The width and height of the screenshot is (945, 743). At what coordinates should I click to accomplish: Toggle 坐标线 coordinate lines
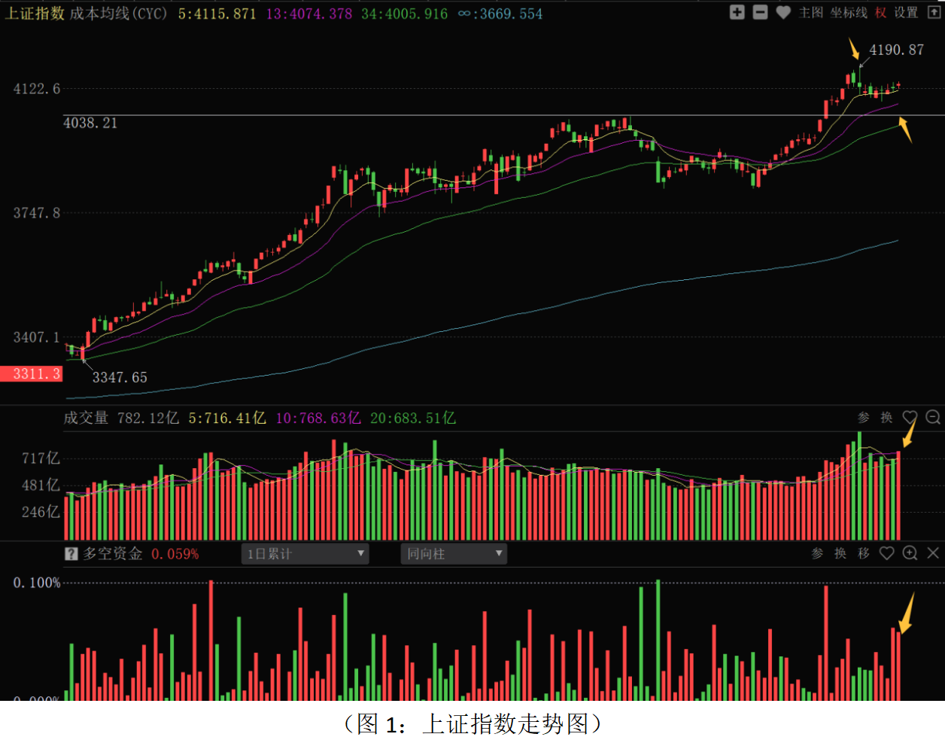coord(849,13)
